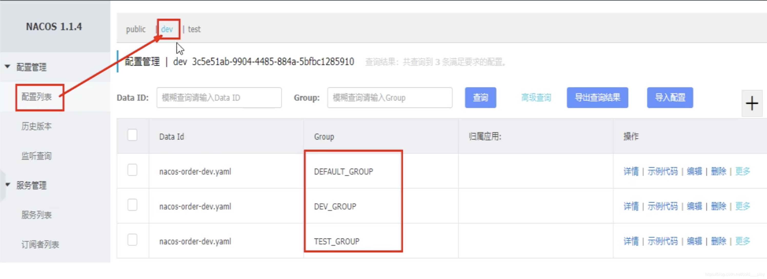767x279 pixels.
Task: Open 监听查询 in the sidebar
Action: (x=37, y=156)
